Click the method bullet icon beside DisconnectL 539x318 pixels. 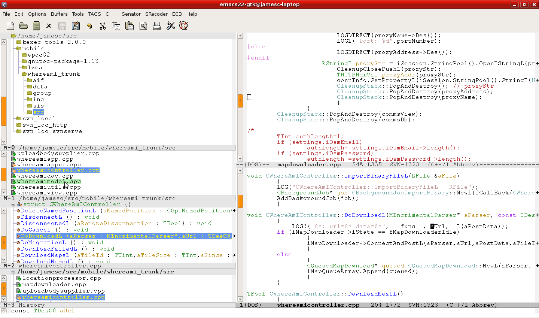click(x=18, y=217)
